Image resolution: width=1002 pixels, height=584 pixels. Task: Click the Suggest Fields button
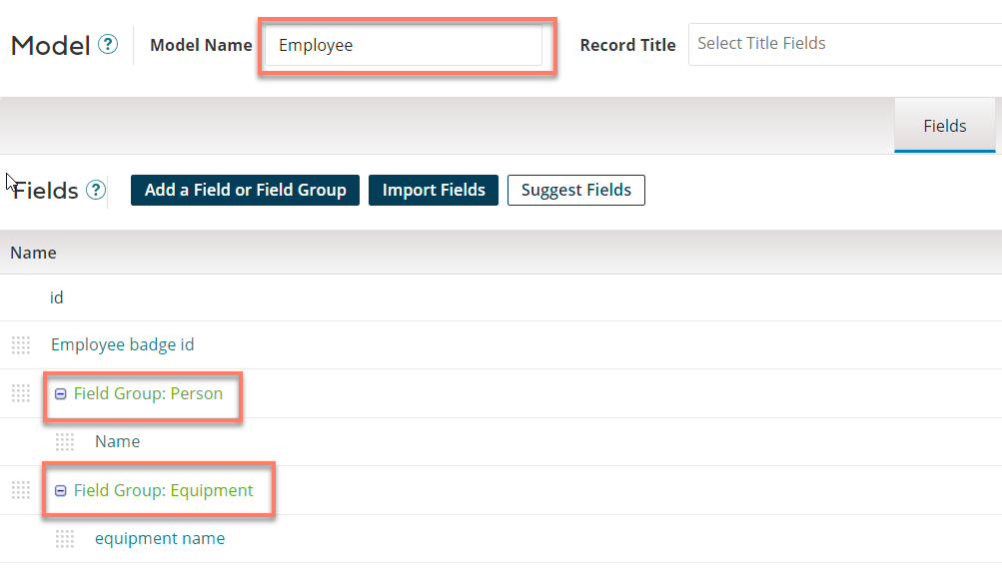point(575,190)
